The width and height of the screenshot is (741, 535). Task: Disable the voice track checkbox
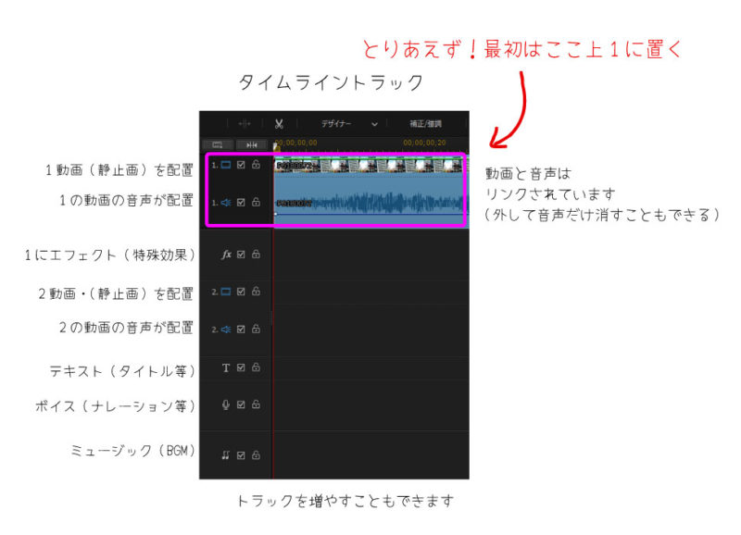[x=241, y=404]
